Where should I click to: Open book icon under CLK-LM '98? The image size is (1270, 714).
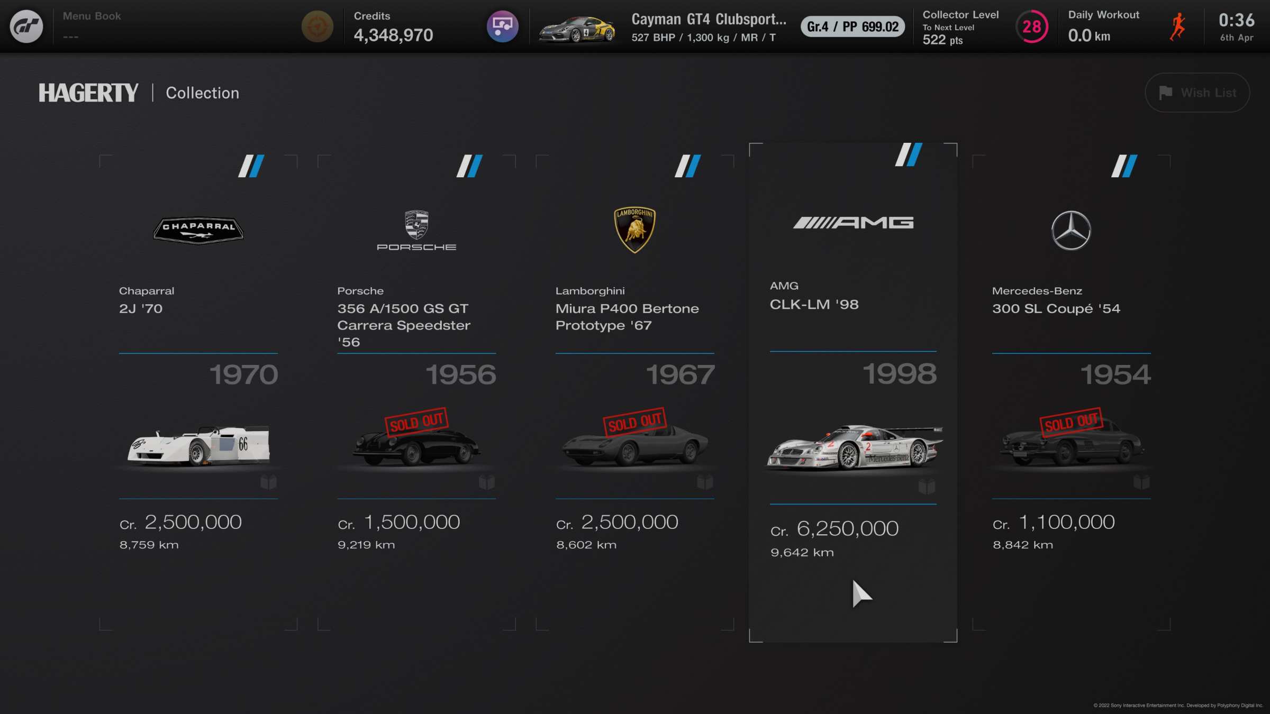coord(927,486)
